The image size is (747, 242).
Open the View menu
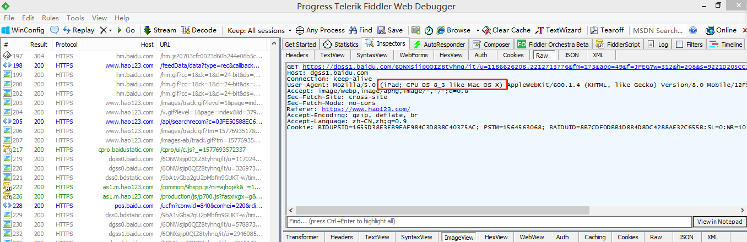(x=99, y=18)
